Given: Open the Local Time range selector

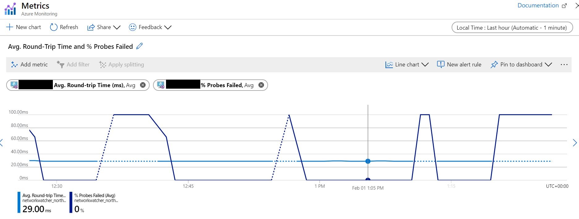Looking at the screenshot, I should 512,27.
